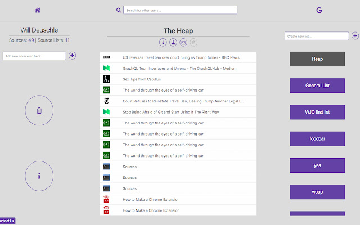Image resolution: width=360 pixels, height=225 pixels.
Task: Open US reverses travel ban article
Action: pos(181,57)
